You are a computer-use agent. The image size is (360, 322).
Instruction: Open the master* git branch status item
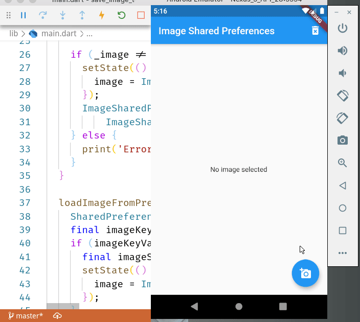pyautogui.click(x=26, y=316)
